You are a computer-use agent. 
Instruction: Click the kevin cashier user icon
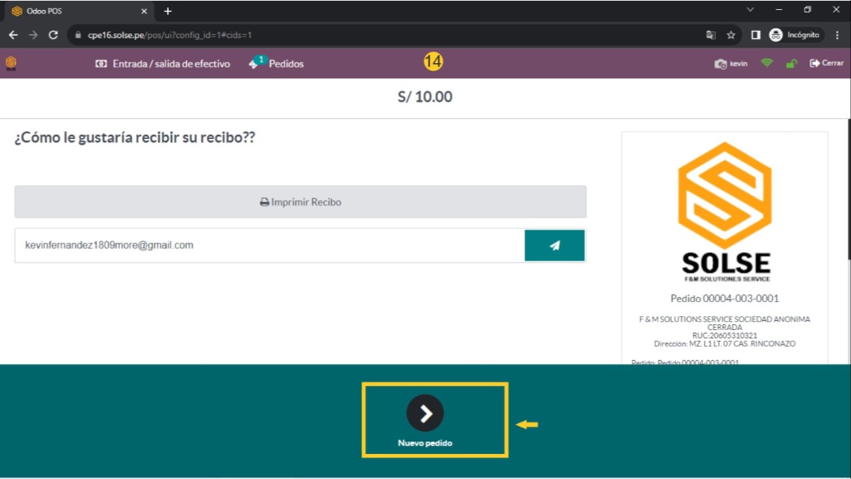click(731, 63)
